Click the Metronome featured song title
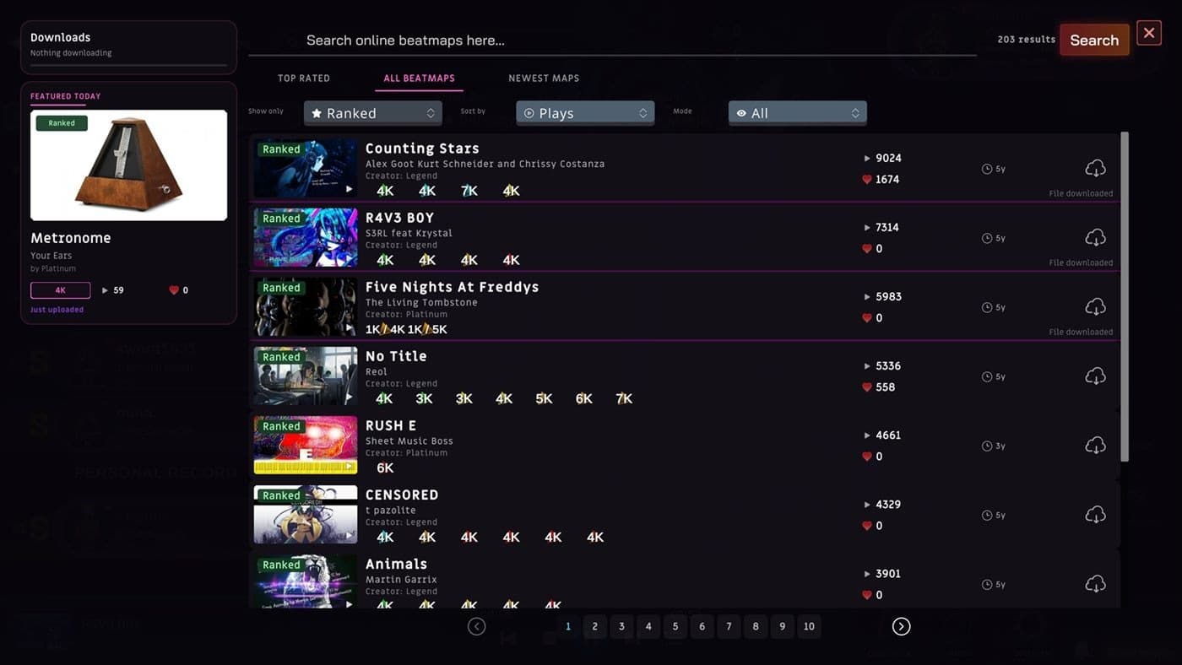1182x665 pixels. point(70,238)
